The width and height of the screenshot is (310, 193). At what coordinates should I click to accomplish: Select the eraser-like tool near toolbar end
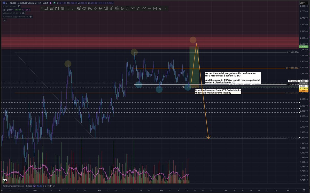[x=160, y=8]
